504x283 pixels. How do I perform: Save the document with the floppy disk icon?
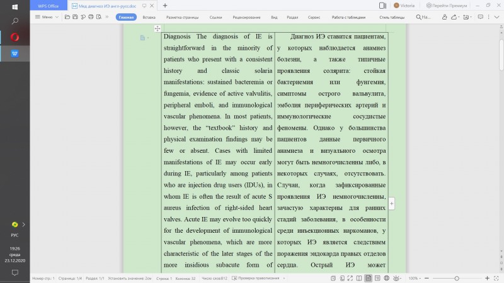[75, 17]
